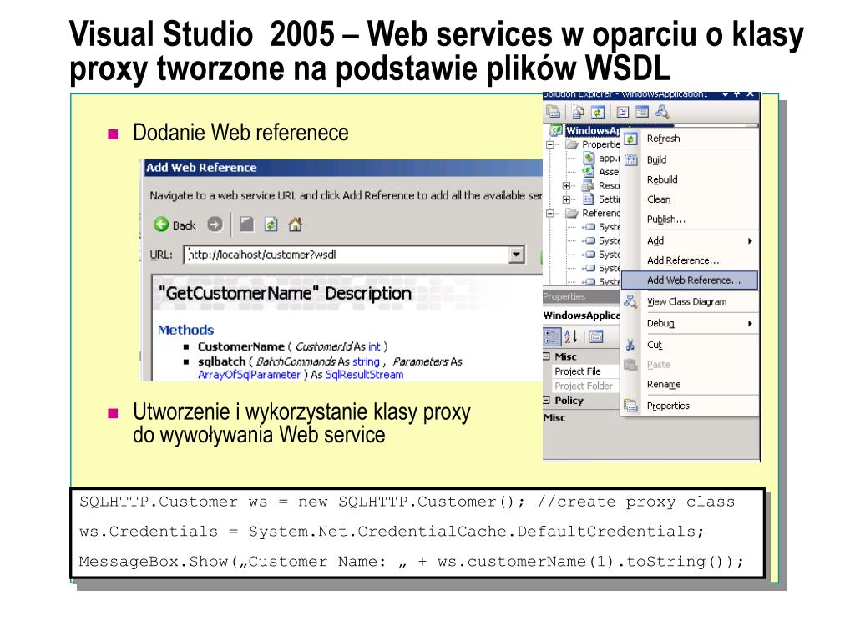
Task: Collapse the Properties folder in Solution Explorer
Action: click(x=550, y=144)
